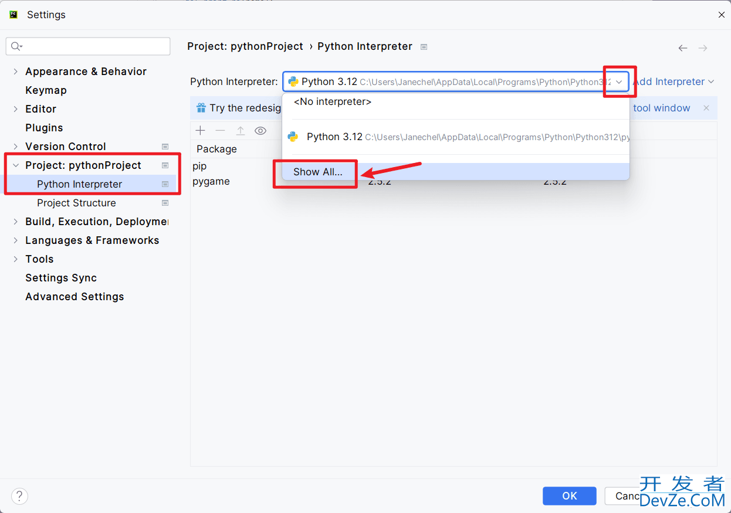Click the PyCharm icon in title bar
Screen dimensions: 731x513
click(13, 15)
